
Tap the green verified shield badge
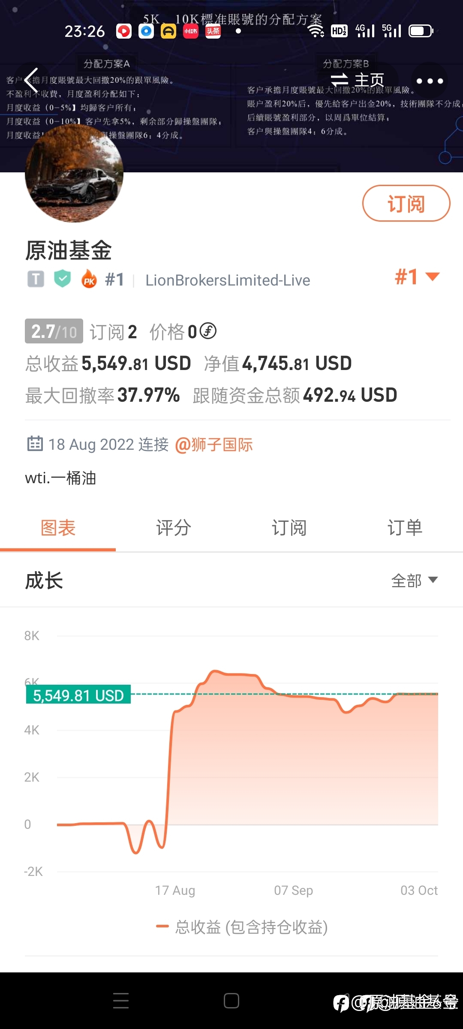(63, 279)
